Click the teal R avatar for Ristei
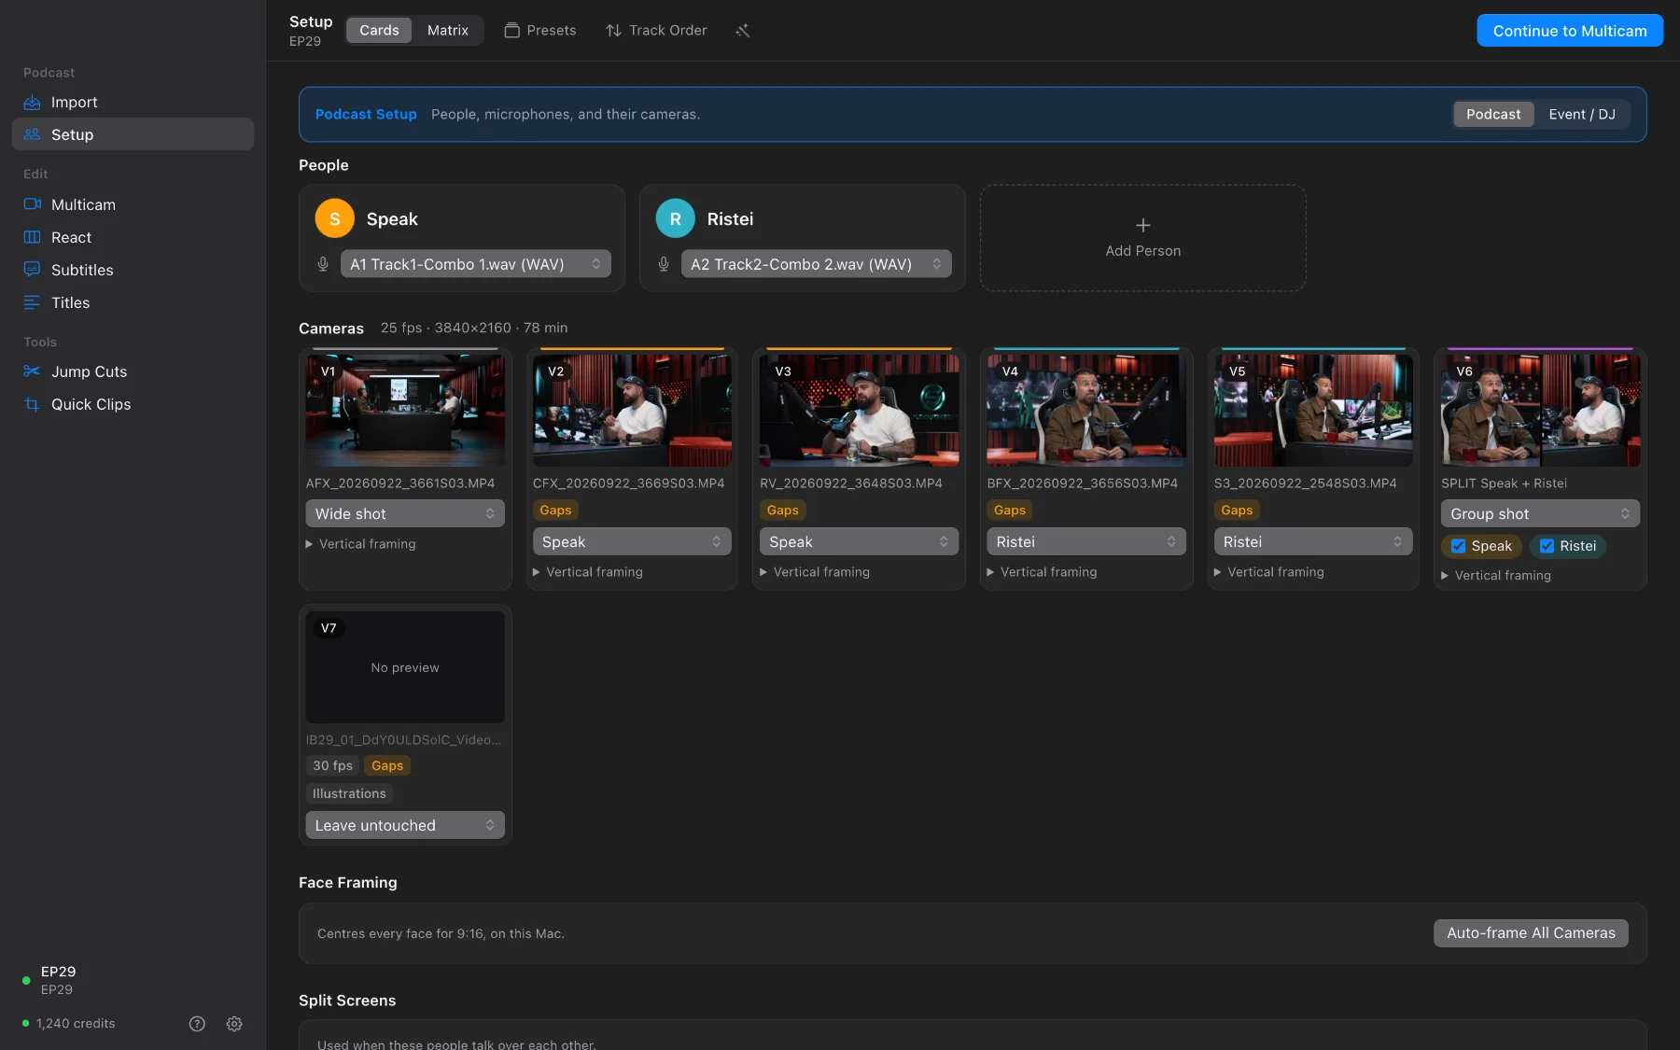This screenshot has height=1050, width=1680. point(675,218)
